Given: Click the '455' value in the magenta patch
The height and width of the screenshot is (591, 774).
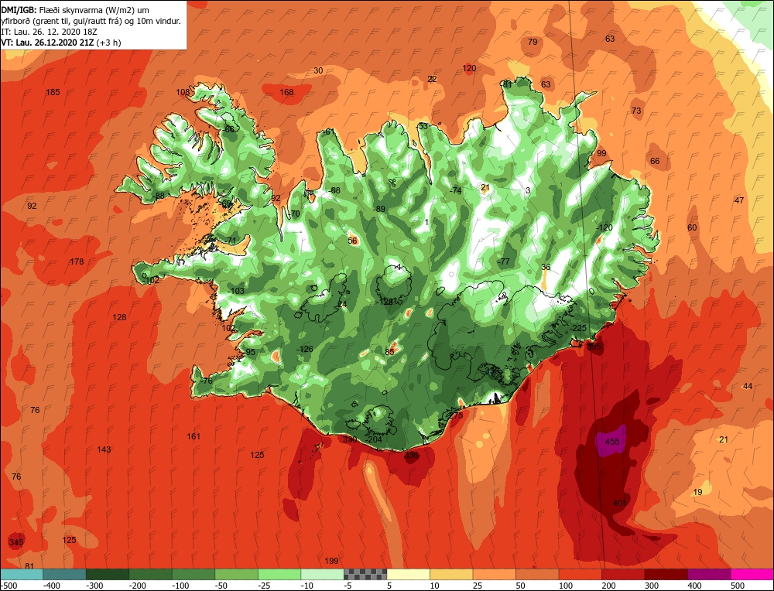Looking at the screenshot, I should tap(612, 442).
